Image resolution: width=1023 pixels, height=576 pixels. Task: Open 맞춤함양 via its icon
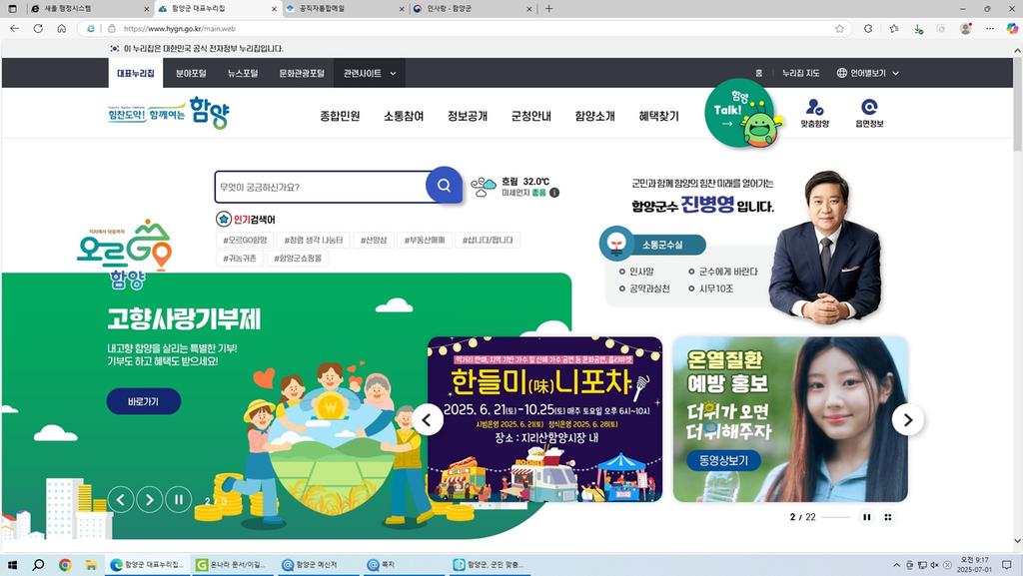pyautogui.click(x=816, y=112)
